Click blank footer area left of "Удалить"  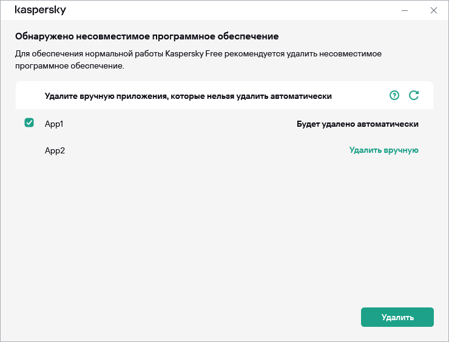pyautogui.click(x=182, y=317)
